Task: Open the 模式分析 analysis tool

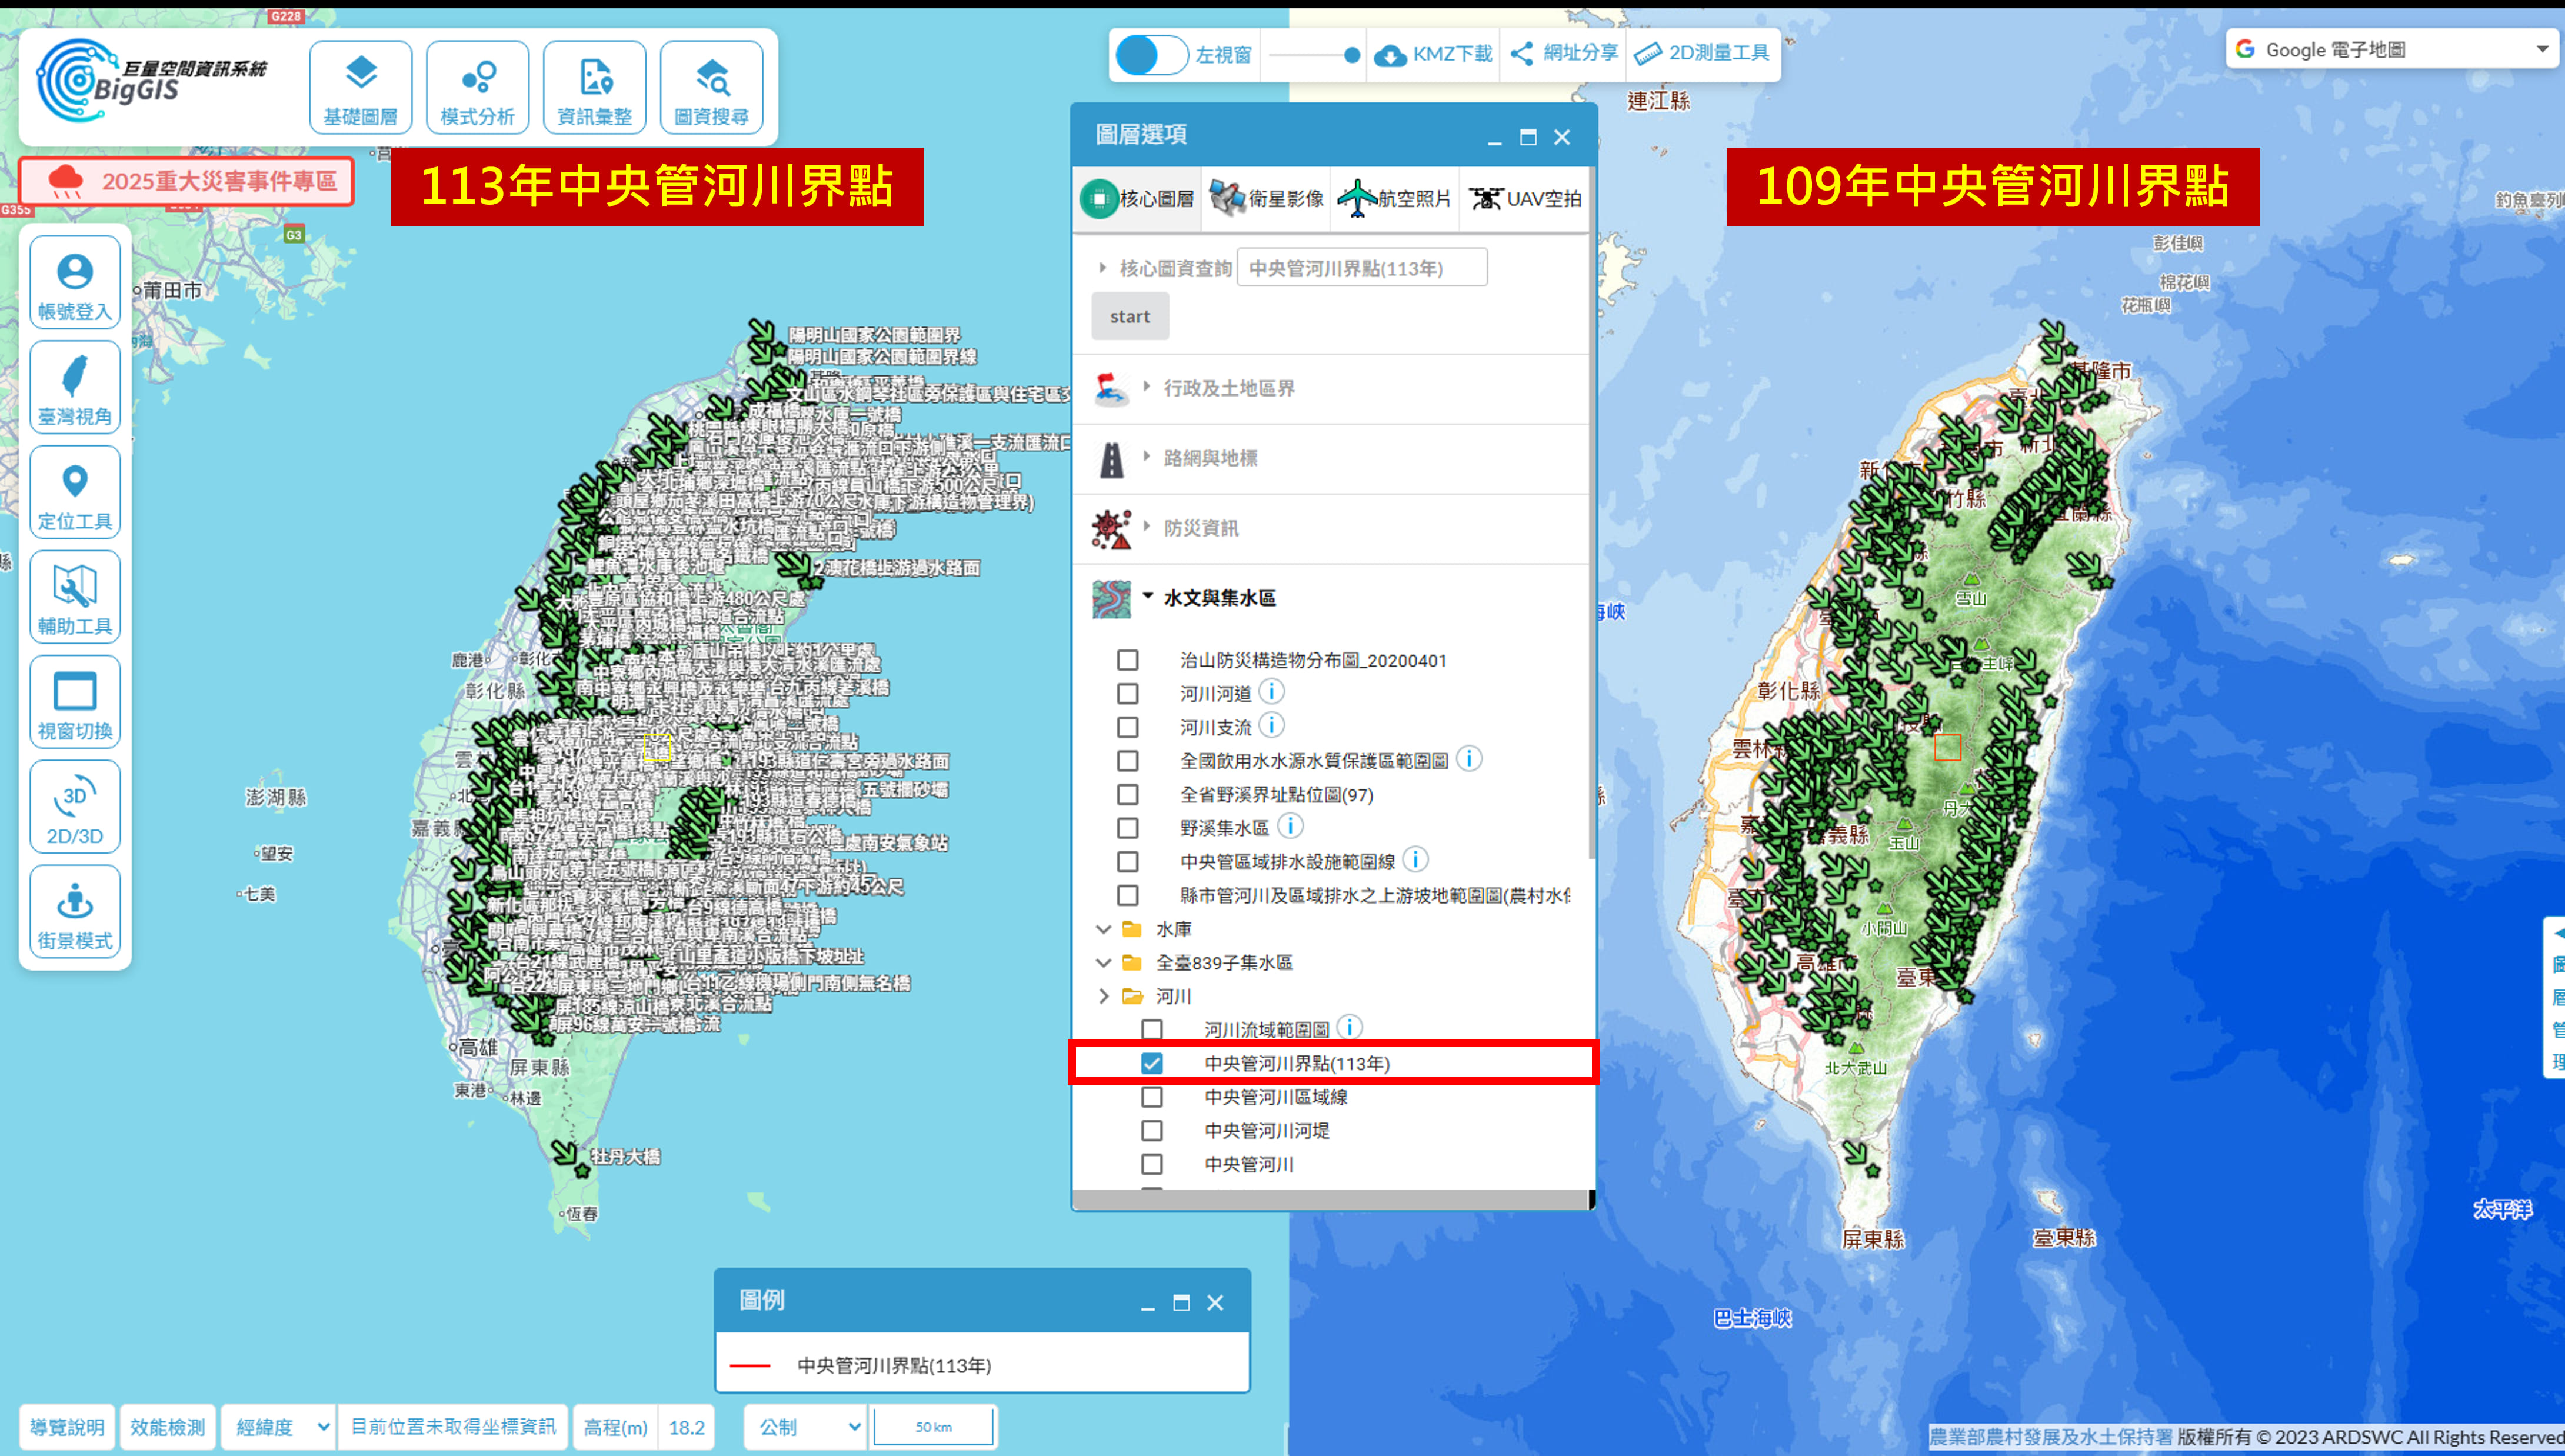Action: pos(477,88)
